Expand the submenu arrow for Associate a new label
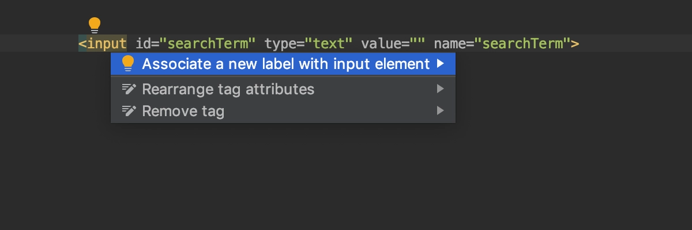 point(441,64)
